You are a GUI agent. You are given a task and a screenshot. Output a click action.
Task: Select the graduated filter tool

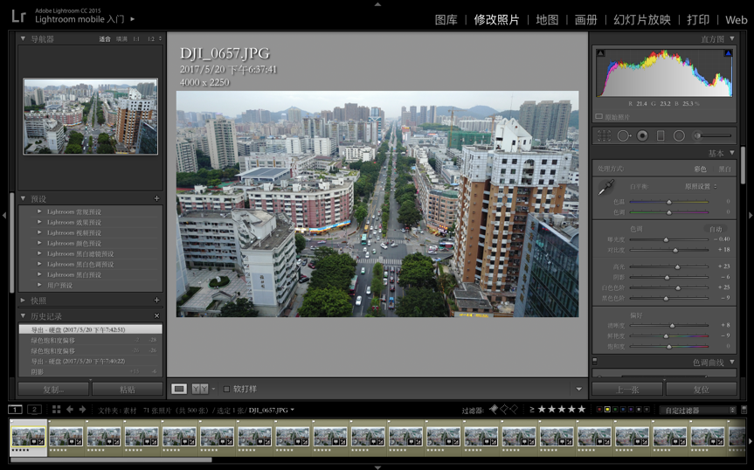point(661,135)
